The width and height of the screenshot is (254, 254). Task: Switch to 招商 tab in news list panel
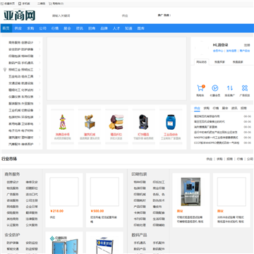pos(243,108)
